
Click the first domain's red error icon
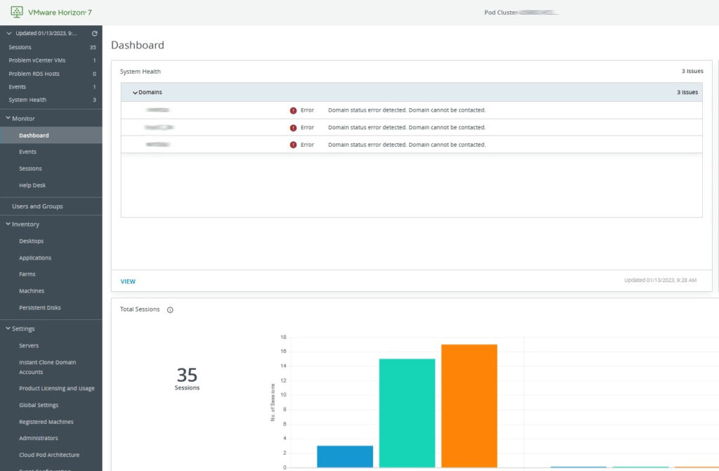pos(293,110)
